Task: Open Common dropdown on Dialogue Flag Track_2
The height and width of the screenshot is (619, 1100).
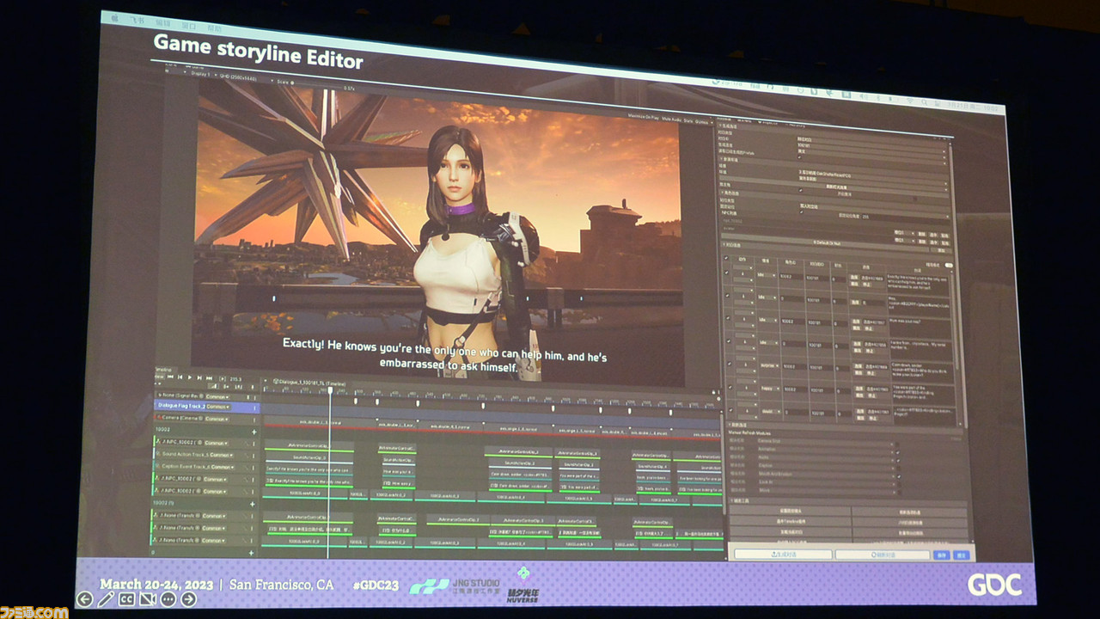Action: coord(218,407)
